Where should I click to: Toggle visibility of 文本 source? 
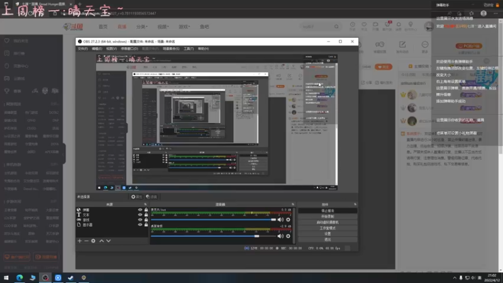click(x=140, y=214)
